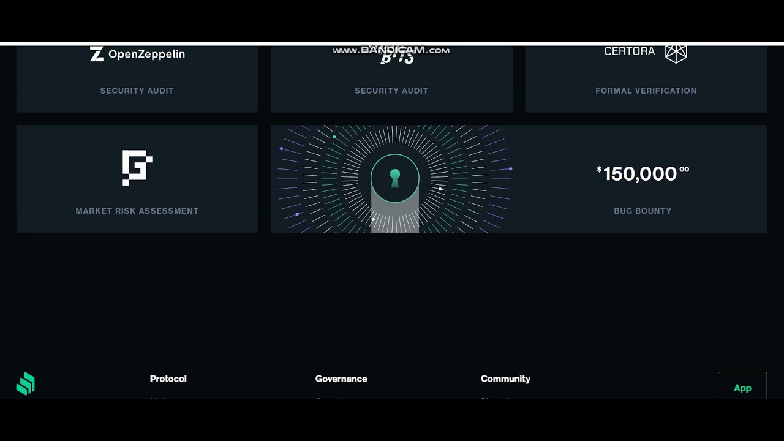Click the Gauntlet pixel G logo
Screen dimensions: 784x441
137,168
